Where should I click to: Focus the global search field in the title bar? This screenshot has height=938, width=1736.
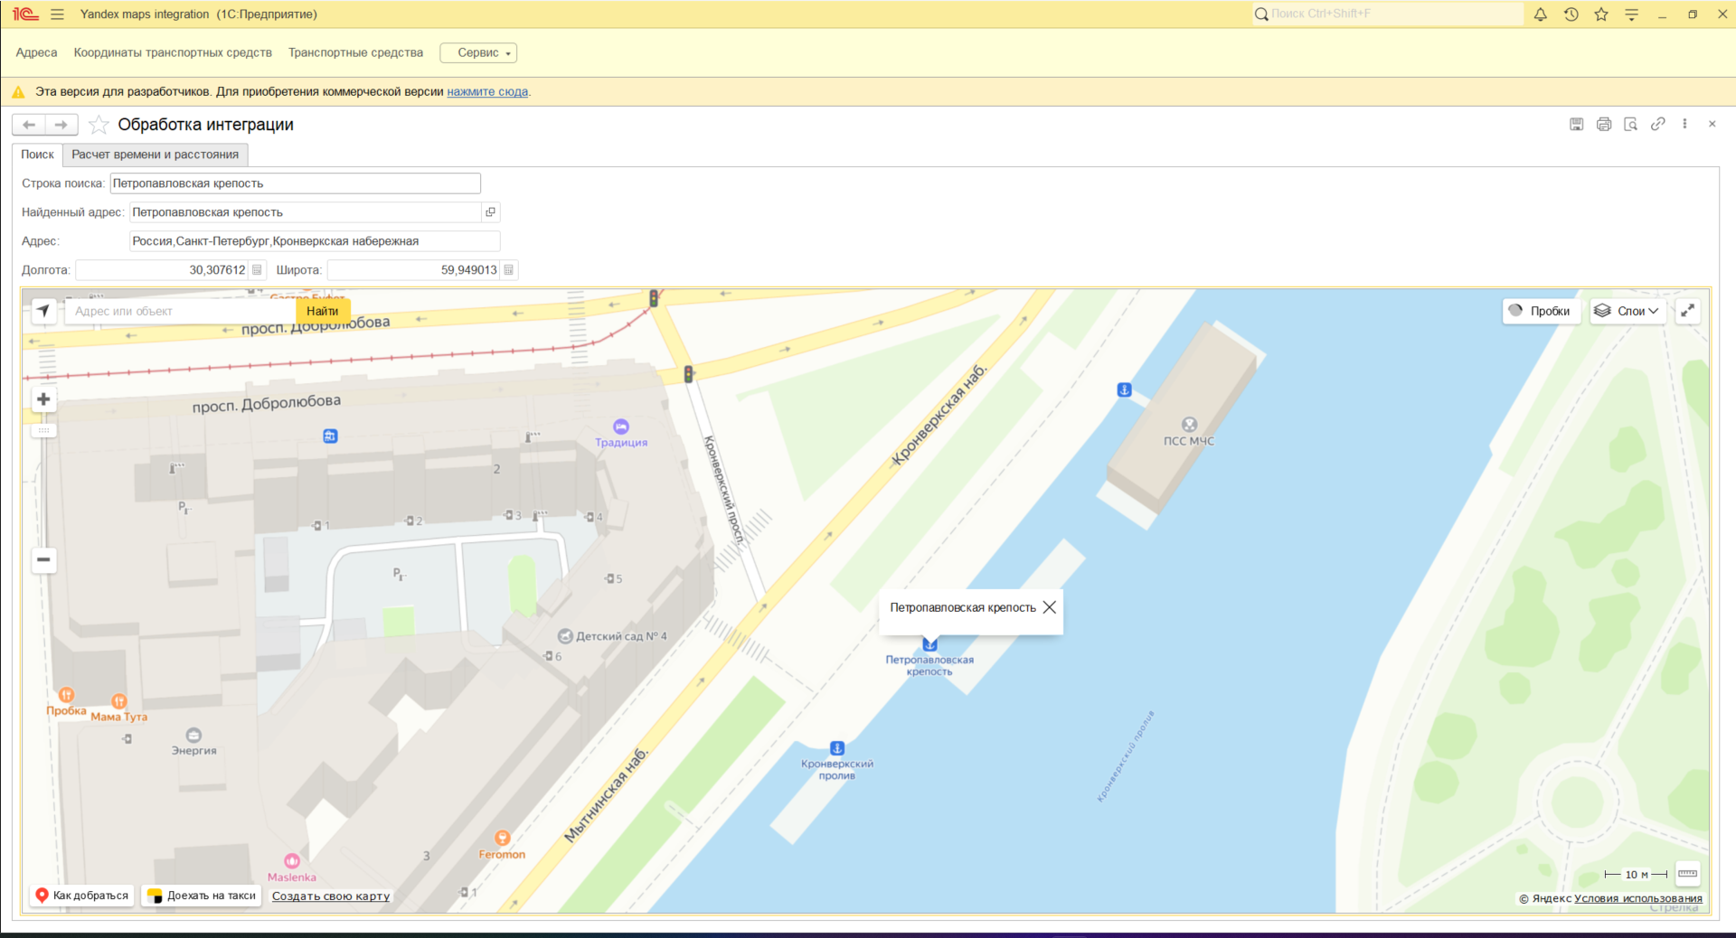coord(1387,14)
